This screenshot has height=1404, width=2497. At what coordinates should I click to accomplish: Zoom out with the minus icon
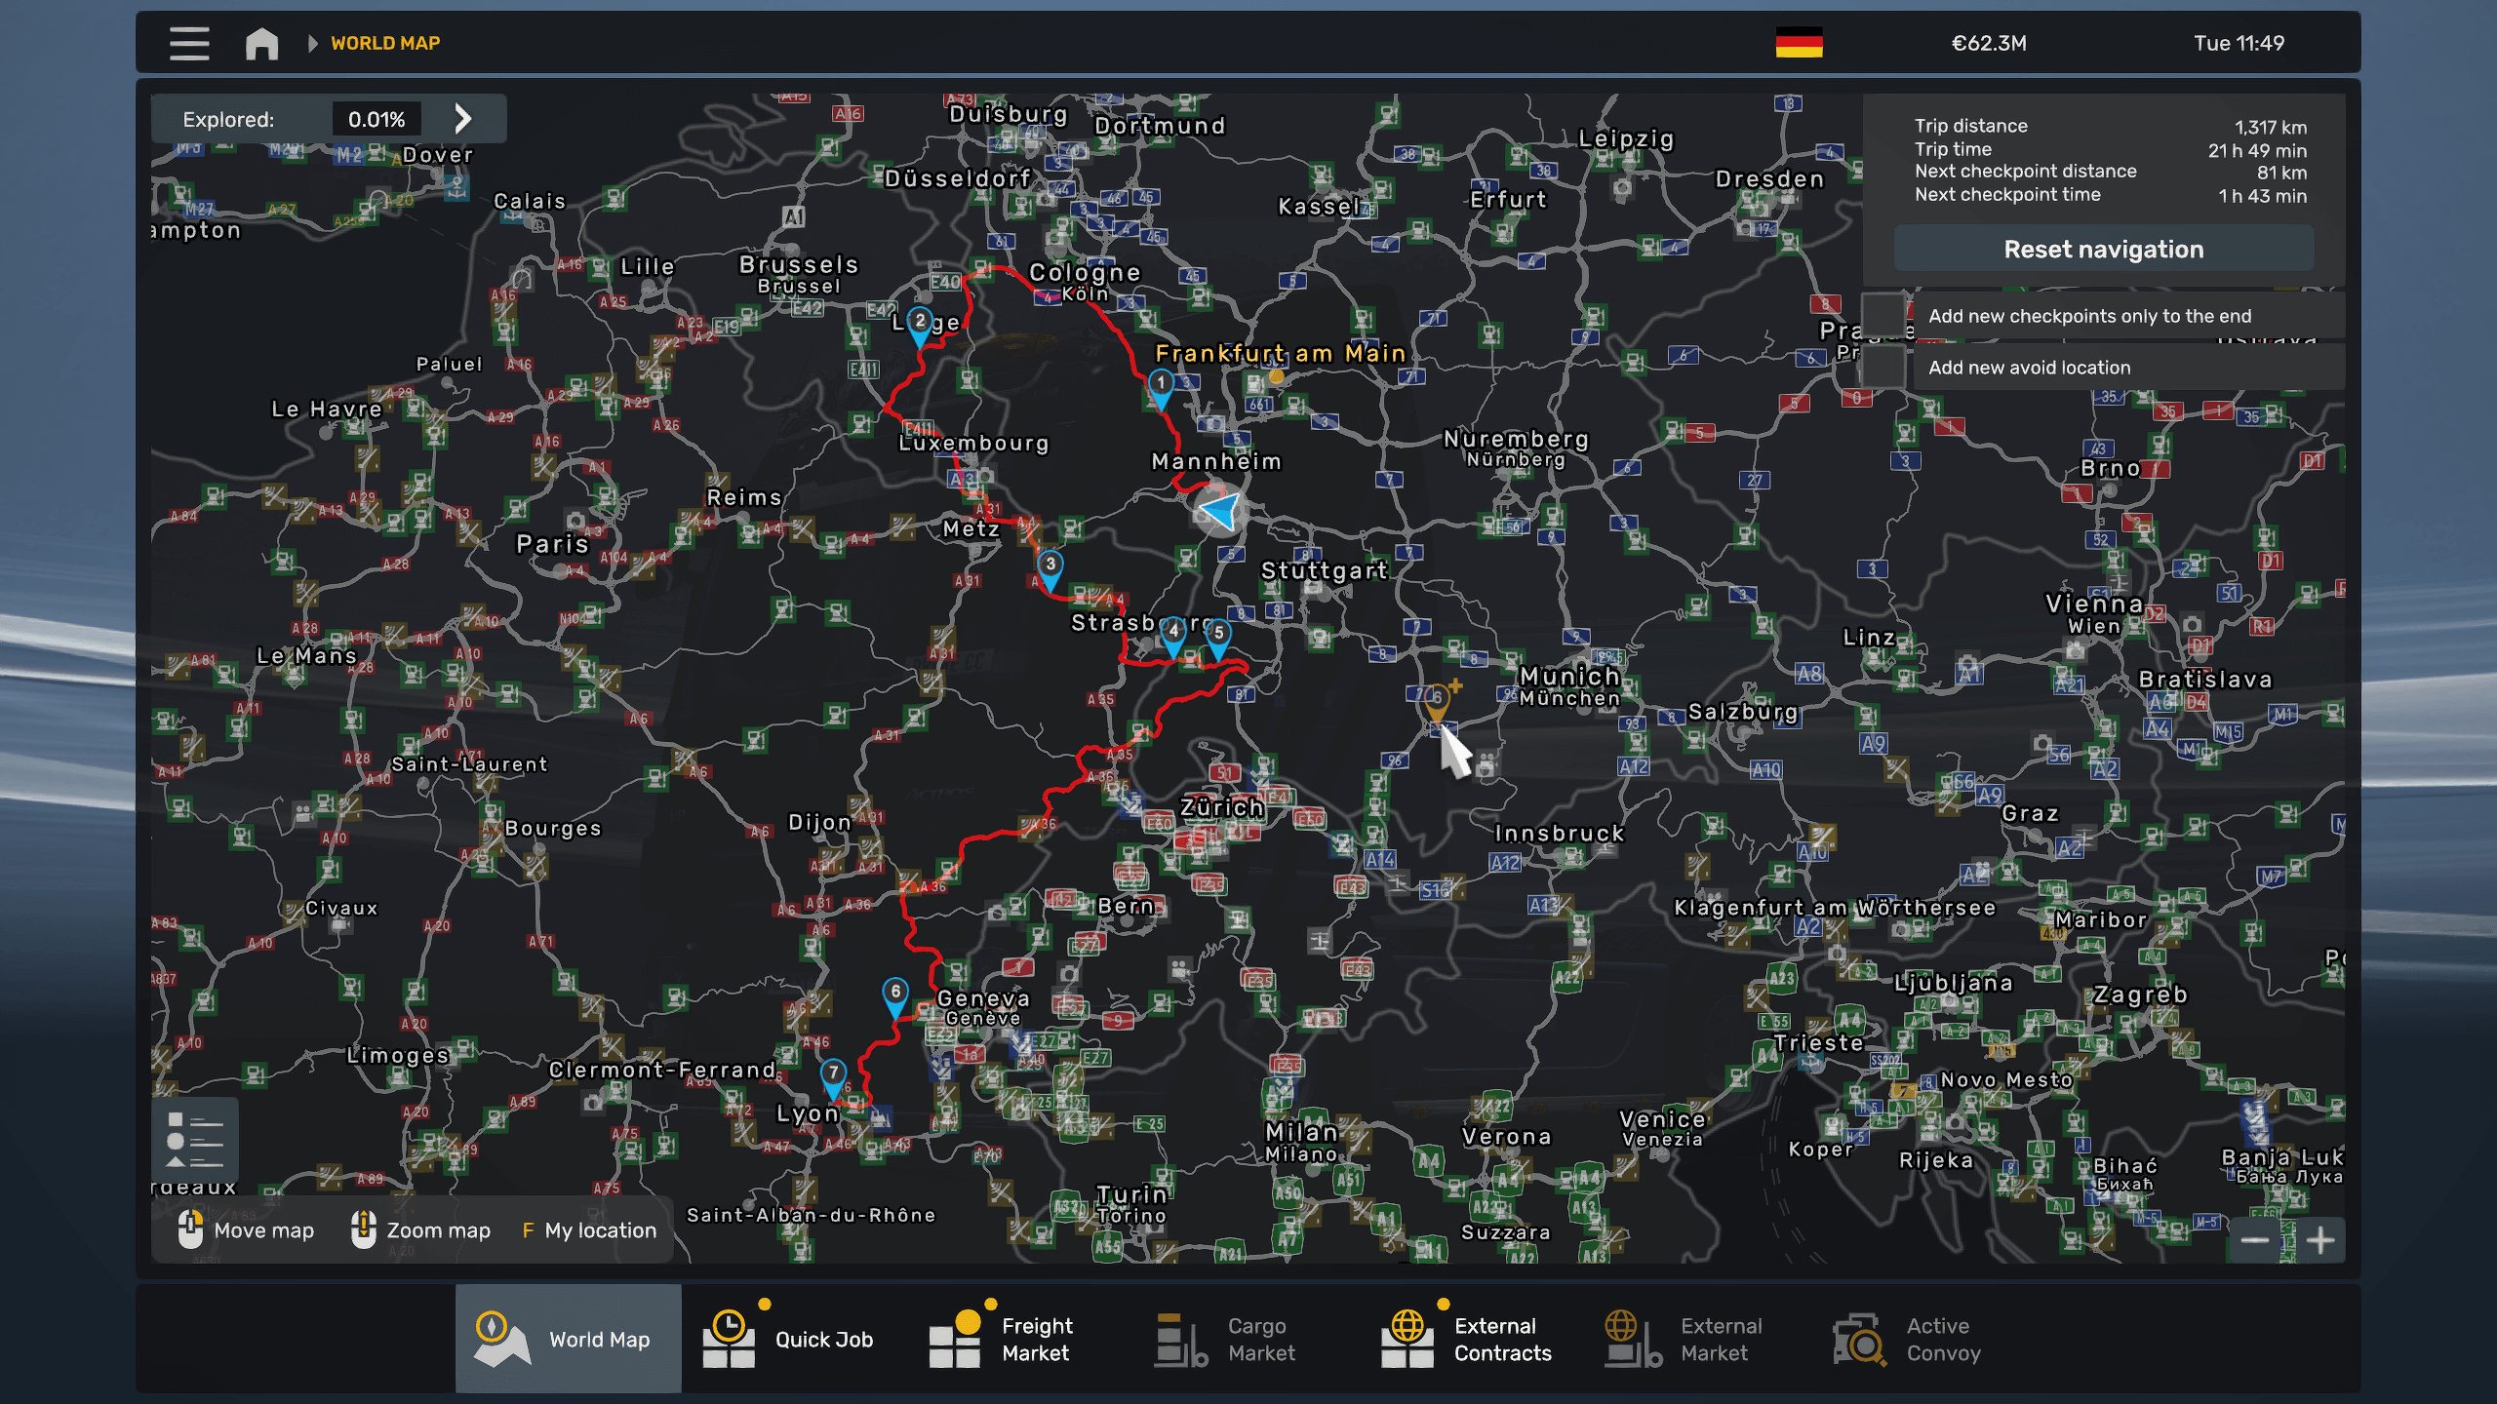point(2254,1240)
